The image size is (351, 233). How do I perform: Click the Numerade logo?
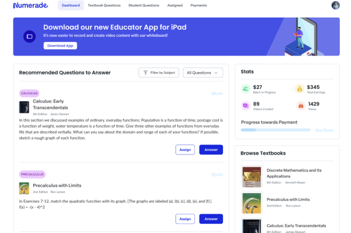coord(30,5)
